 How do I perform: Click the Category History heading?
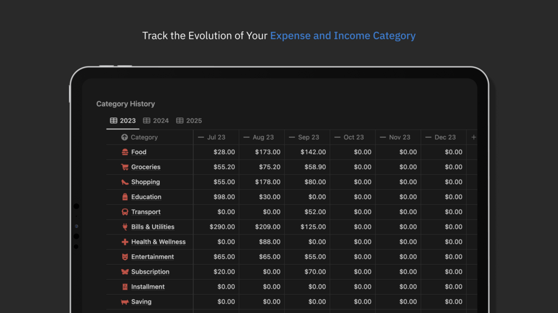coord(125,104)
